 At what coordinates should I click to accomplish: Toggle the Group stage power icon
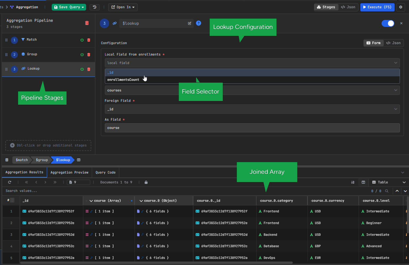[x=82, y=55]
